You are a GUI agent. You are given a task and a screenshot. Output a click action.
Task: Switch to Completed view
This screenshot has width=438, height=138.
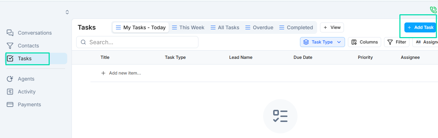click(x=296, y=27)
